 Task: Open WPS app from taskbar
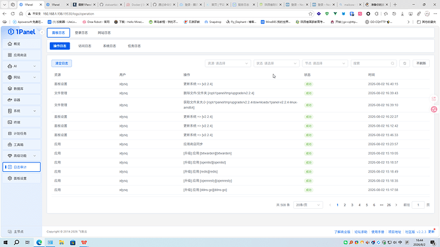84,243
